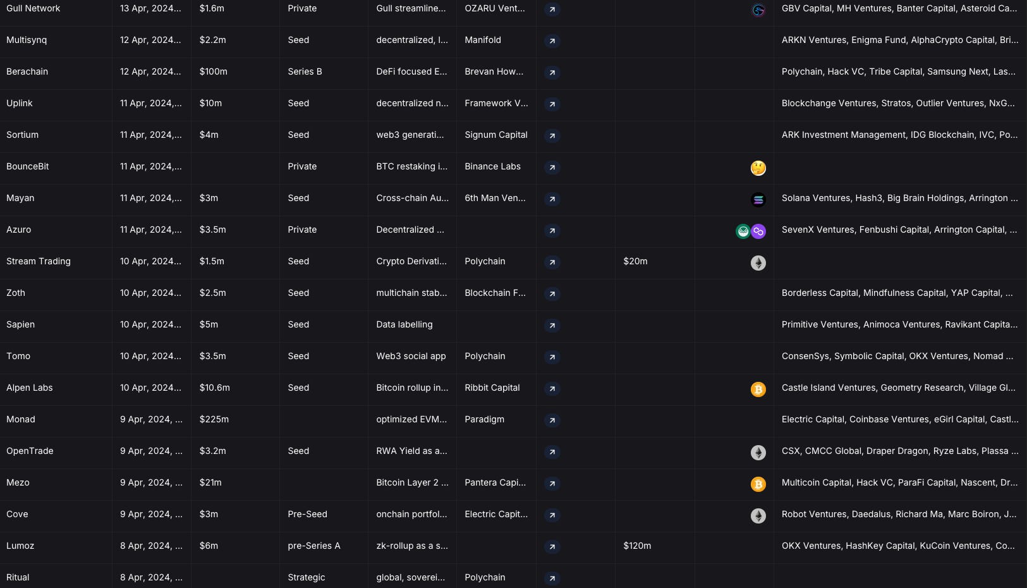1027x588 pixels.
Task: Click the Web3 social app description
Action: pos(411,356)
